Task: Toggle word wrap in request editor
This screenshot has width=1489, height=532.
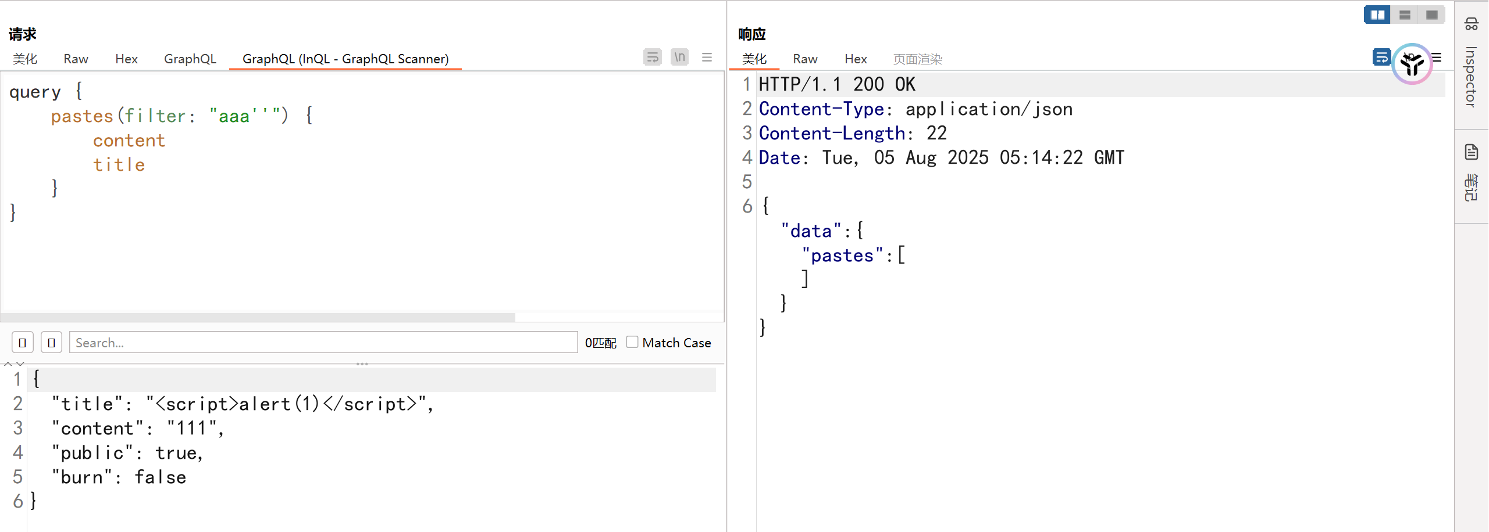Action: click(x=653, y=57)
